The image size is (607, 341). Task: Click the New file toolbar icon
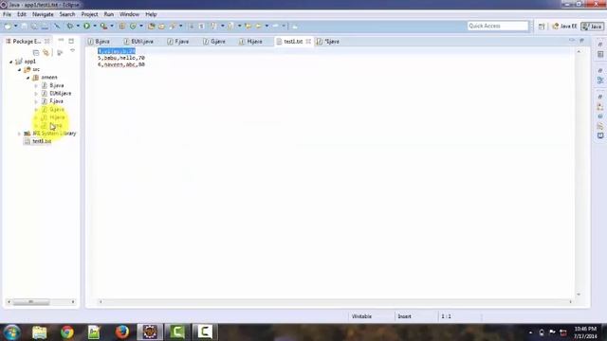click(x=8, y=27)
